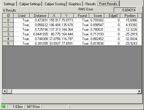Click the X column header

pyautogui.click(x=55, y=16)
